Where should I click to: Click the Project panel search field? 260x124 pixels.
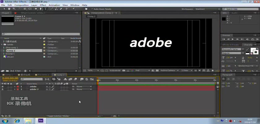(x=41, y=34)
